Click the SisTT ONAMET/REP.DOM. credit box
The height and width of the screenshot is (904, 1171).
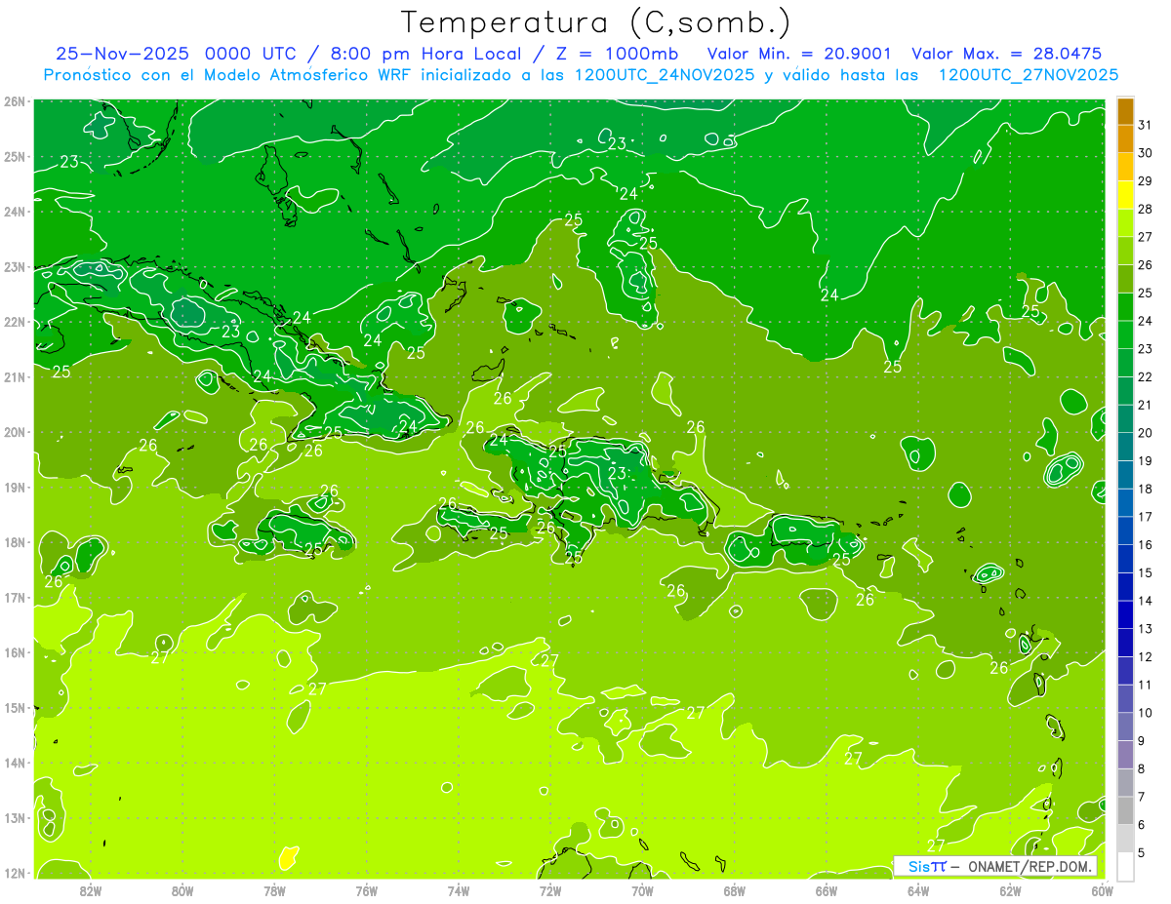pos(995,866)
